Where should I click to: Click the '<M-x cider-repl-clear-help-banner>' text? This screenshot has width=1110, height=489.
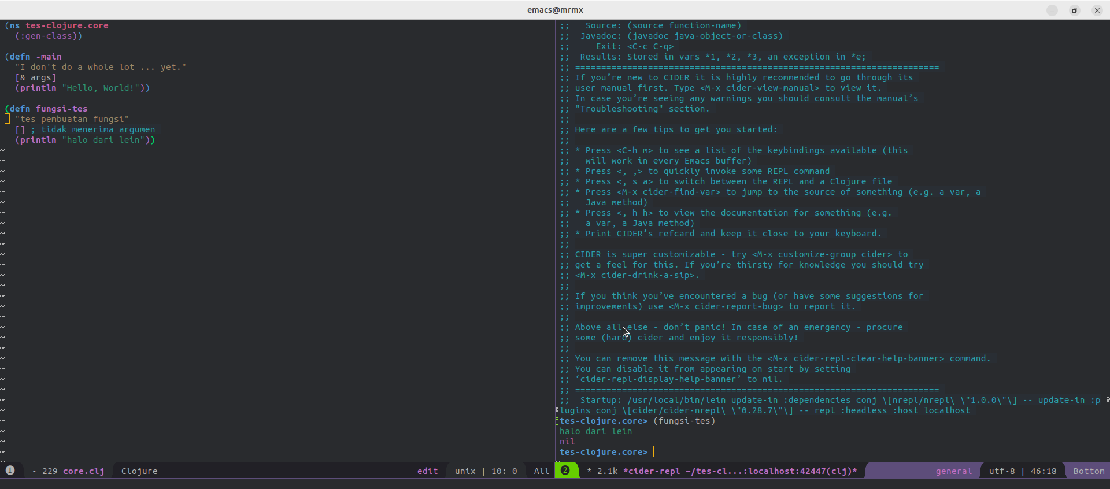pos(856,358)
